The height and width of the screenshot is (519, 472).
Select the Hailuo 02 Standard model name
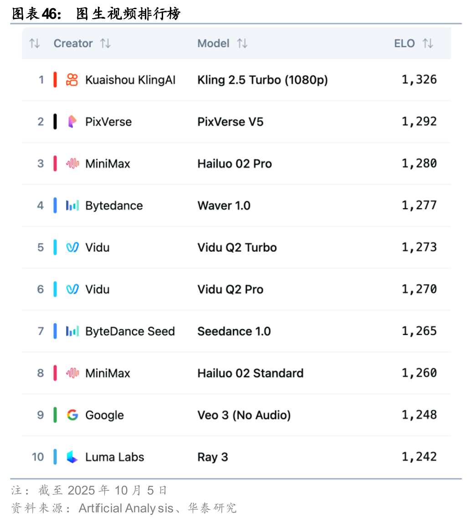(x=250, y=373)
